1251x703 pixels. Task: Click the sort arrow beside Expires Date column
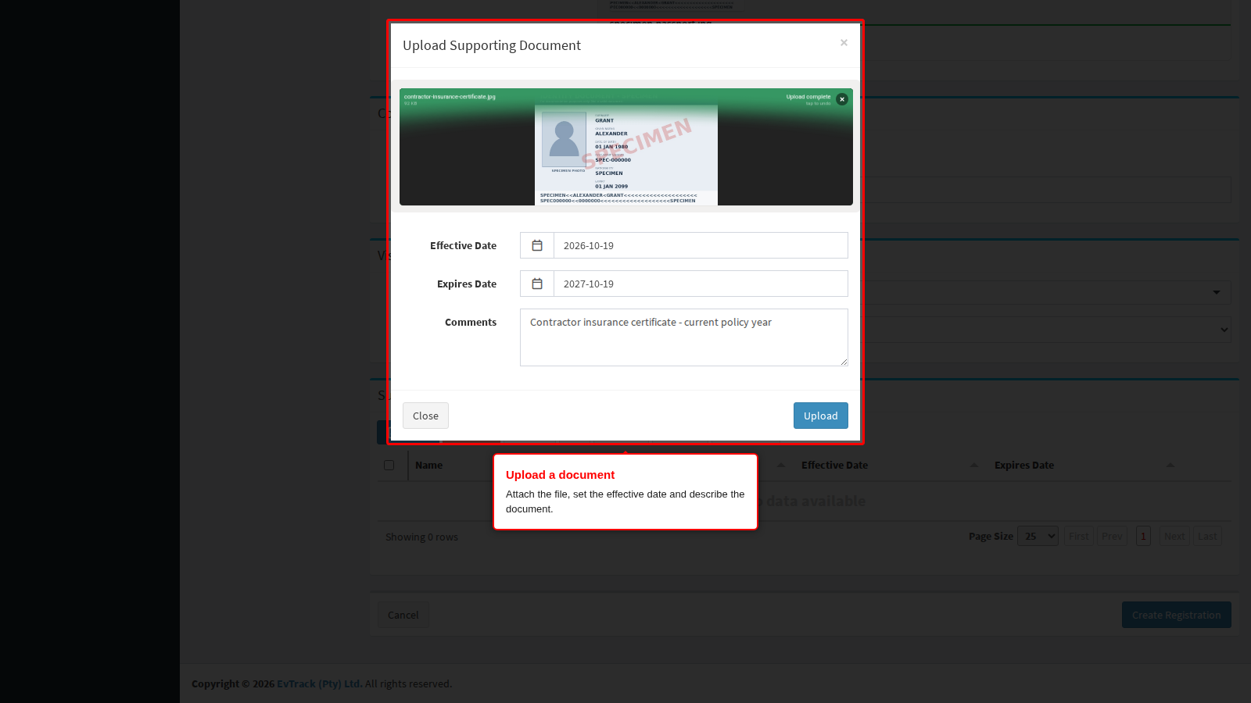pyautogui.click(x=1170, y=465)
